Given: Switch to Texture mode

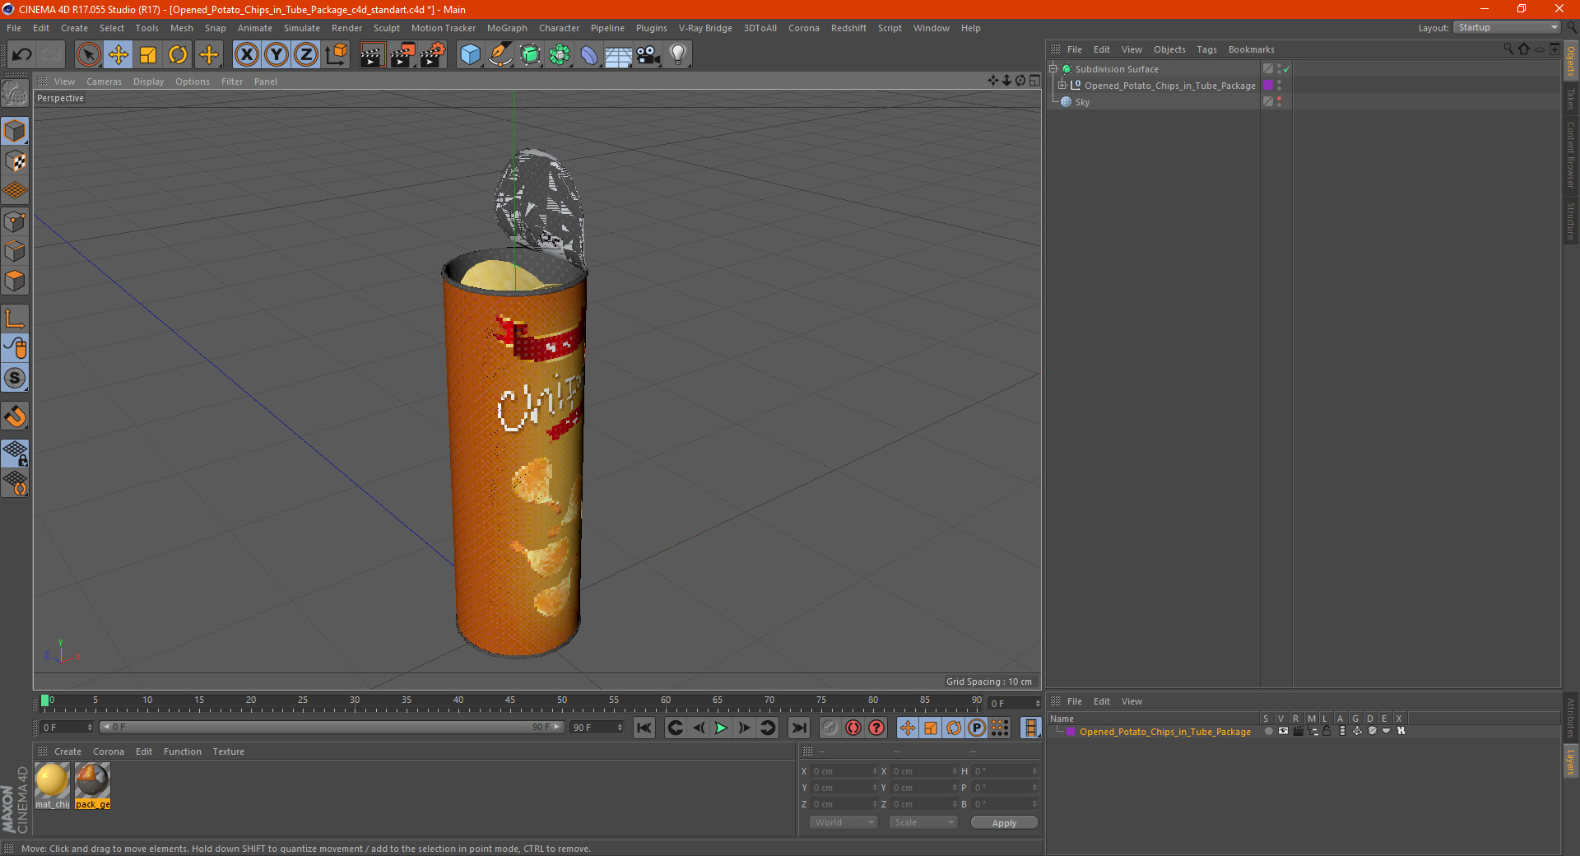Looking at the screenshot, I should tap(16, 161).
